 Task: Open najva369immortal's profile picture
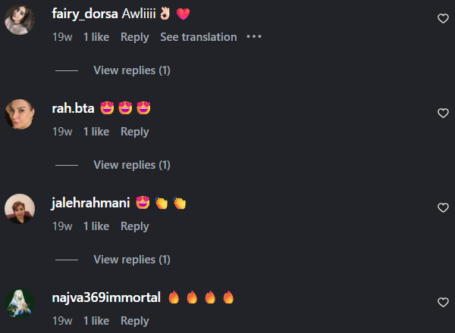[x=20, y=303]
